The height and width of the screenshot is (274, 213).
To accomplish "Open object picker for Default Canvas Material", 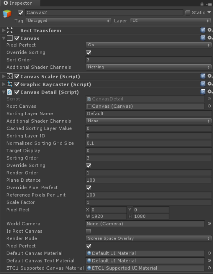I will 209,253.
